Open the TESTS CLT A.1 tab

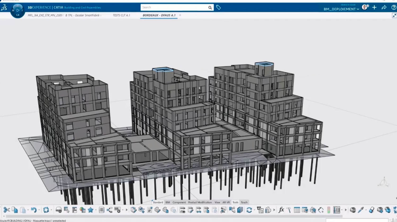point(121,15)
